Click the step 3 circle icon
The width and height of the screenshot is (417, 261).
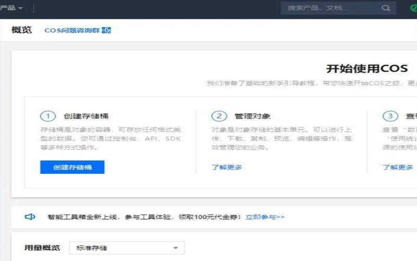click(390, 116)
